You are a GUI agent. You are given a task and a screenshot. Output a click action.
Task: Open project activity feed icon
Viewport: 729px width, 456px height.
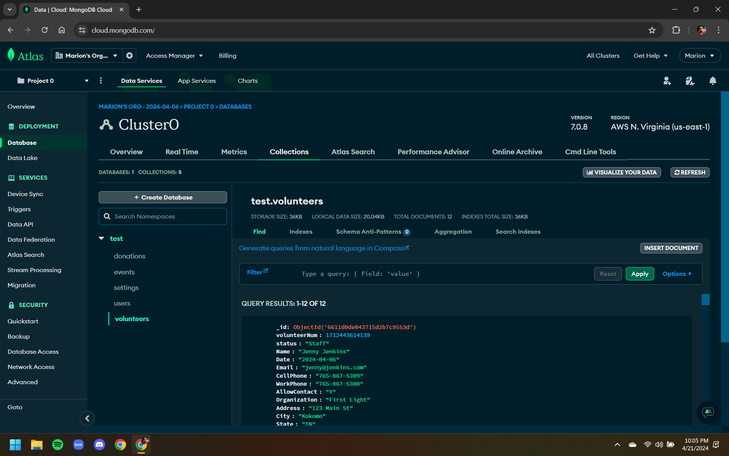690,81
